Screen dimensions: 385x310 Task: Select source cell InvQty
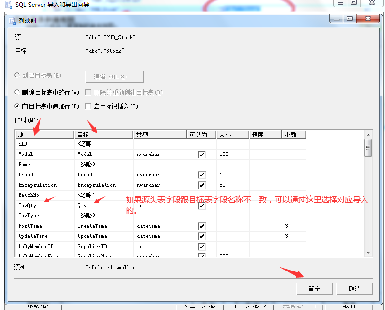click(x=44, y=205)
